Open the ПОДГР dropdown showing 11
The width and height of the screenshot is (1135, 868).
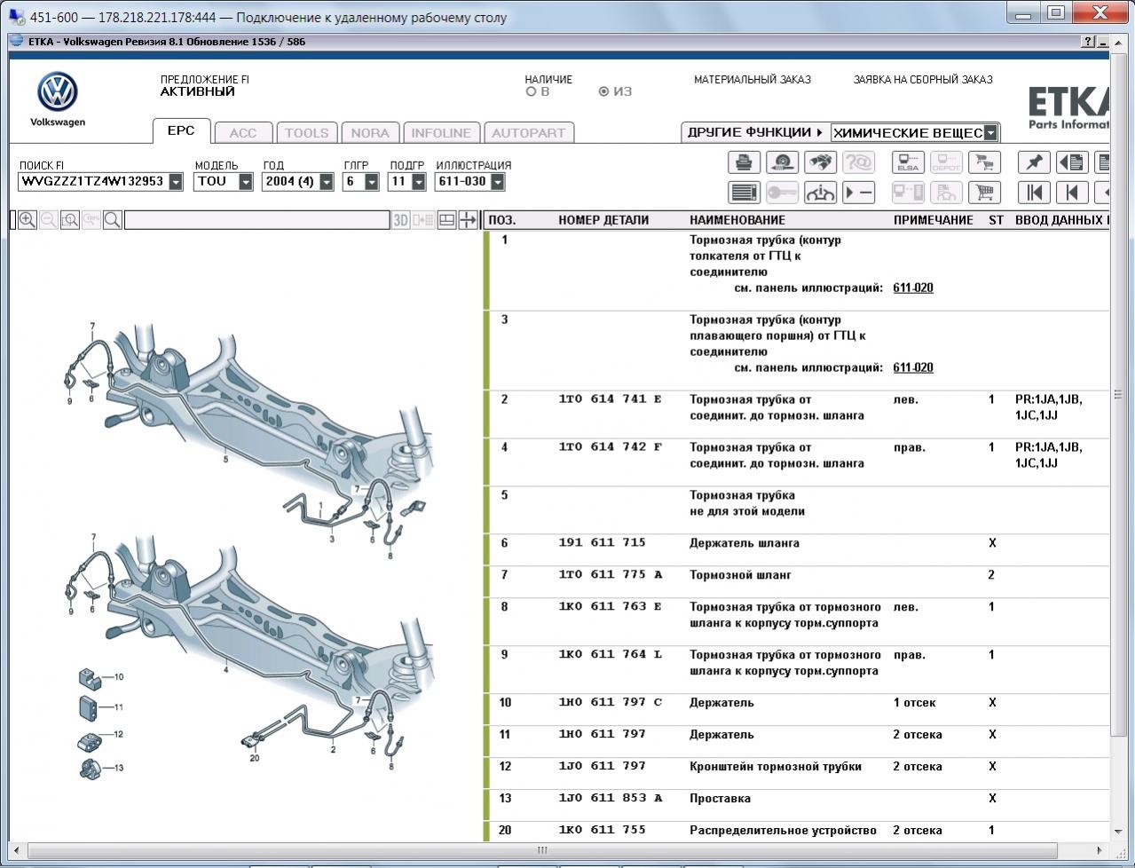(x=421, y=181)
